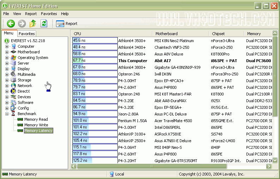Expand the Operating System tree node
This screenshot has width=280, height=179.
pyautogui.click(x=7, y=58)
